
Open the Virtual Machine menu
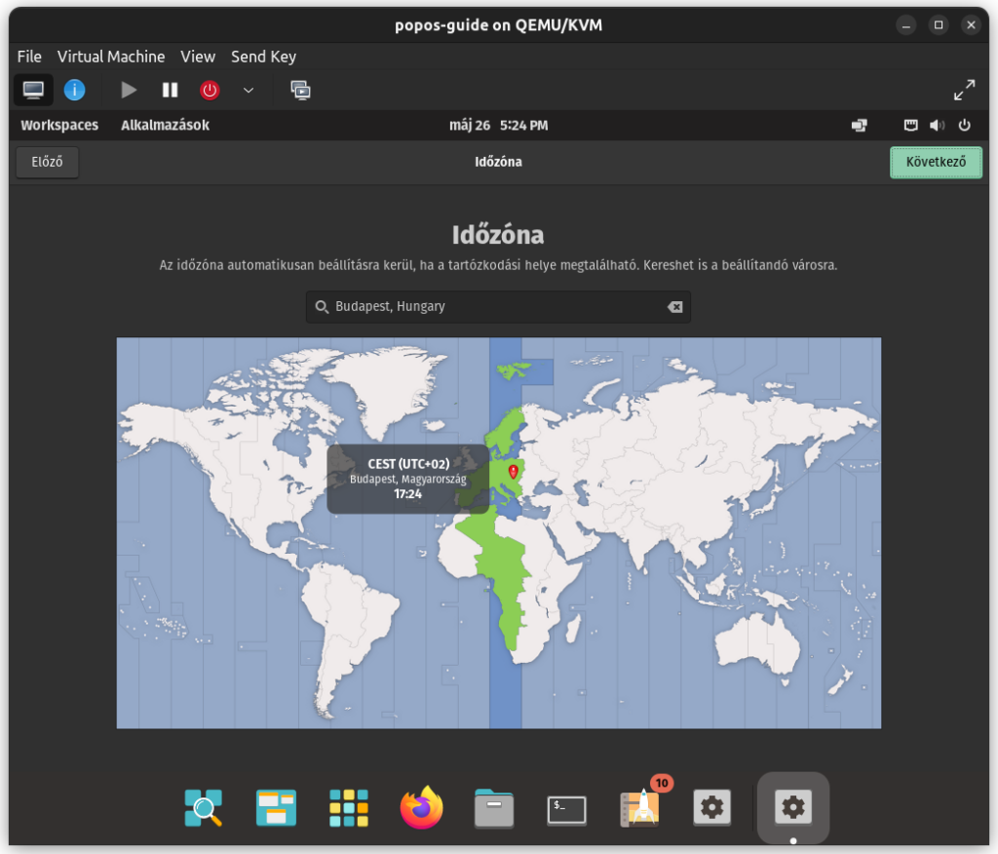[111, 57]
